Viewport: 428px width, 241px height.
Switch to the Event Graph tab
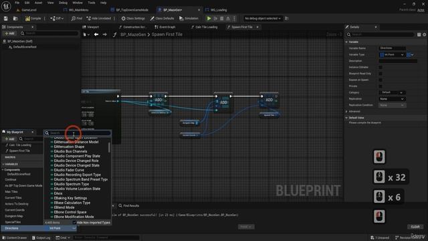[x=165, y=27]
